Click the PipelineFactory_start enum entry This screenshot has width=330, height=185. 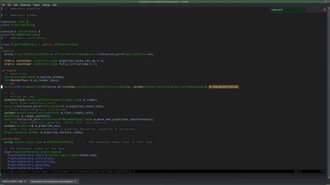[52, 155]
